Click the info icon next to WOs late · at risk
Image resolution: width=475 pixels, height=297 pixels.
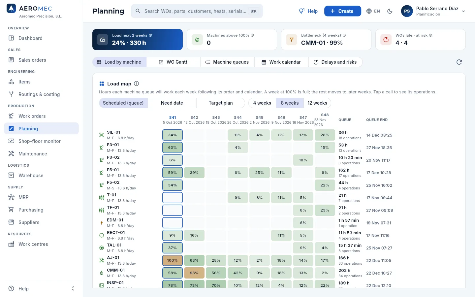click(430, 35)
